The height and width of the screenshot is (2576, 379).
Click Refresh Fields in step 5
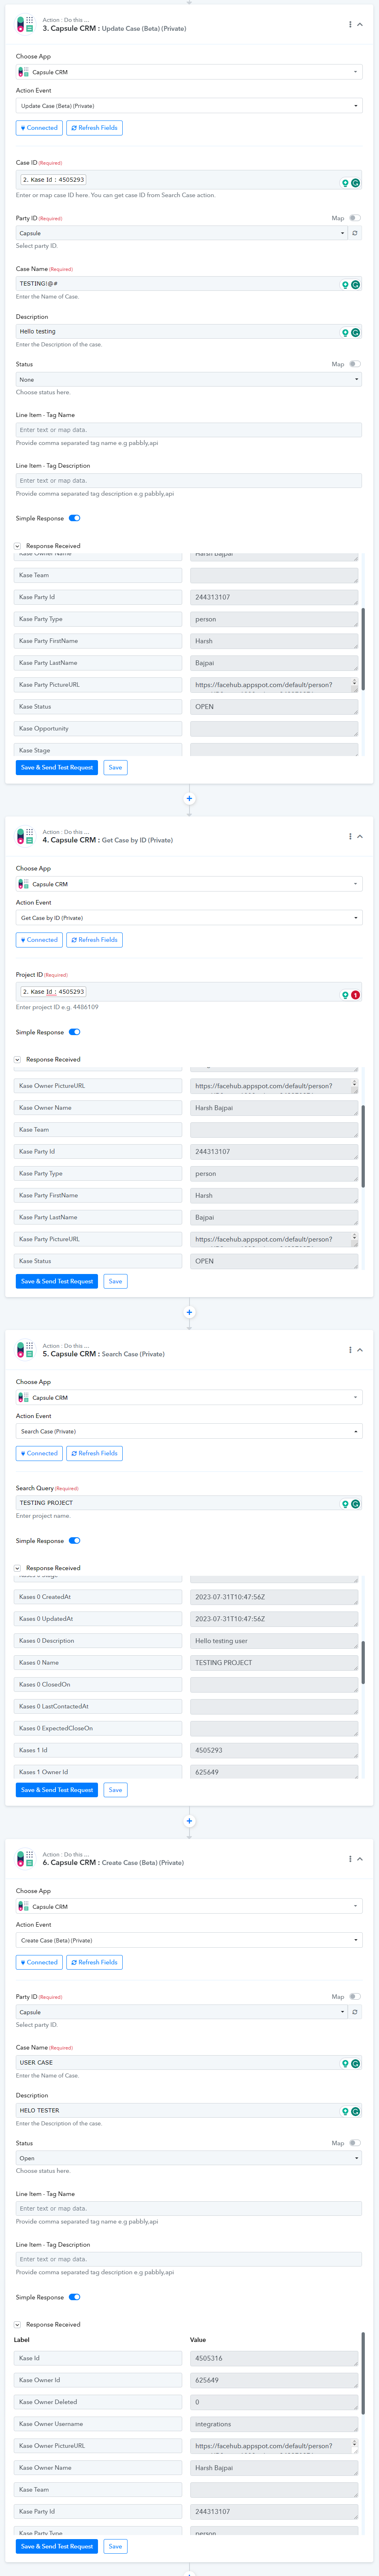95,1453
